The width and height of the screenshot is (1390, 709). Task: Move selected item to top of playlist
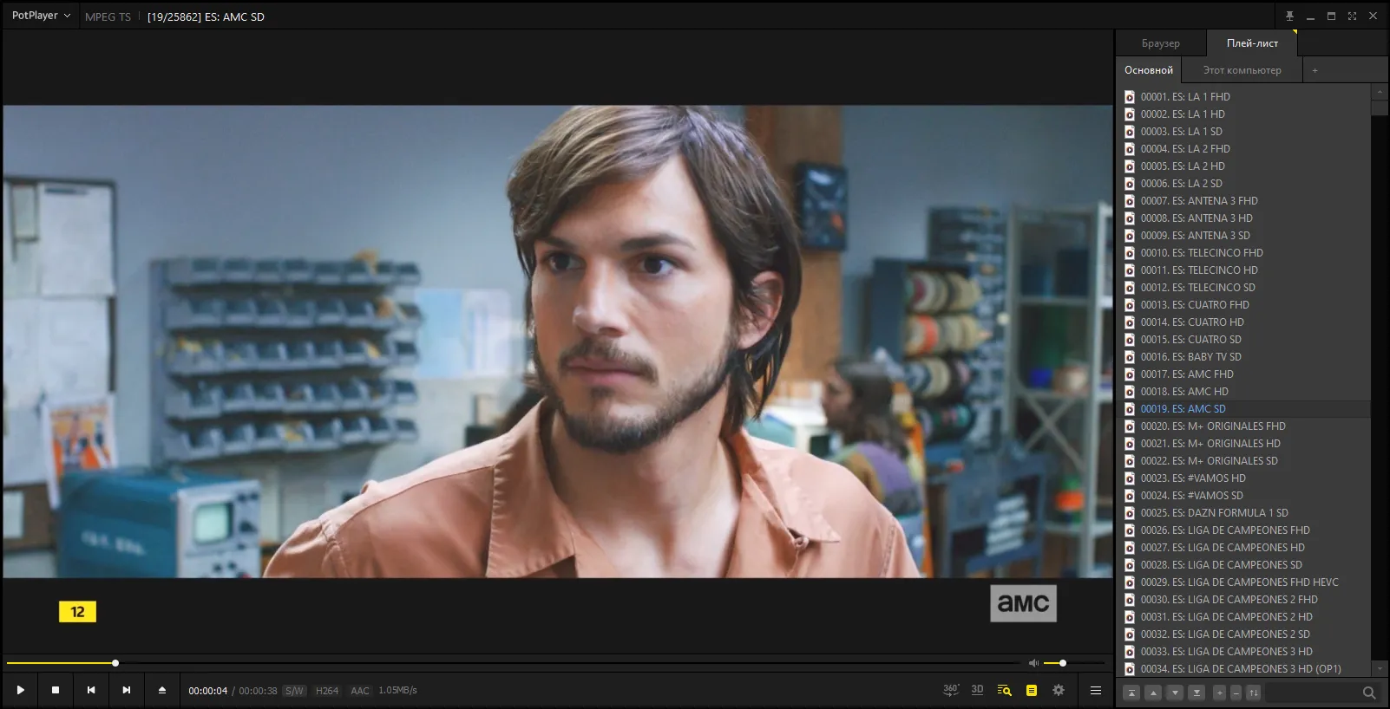(x=1131, y=693)
